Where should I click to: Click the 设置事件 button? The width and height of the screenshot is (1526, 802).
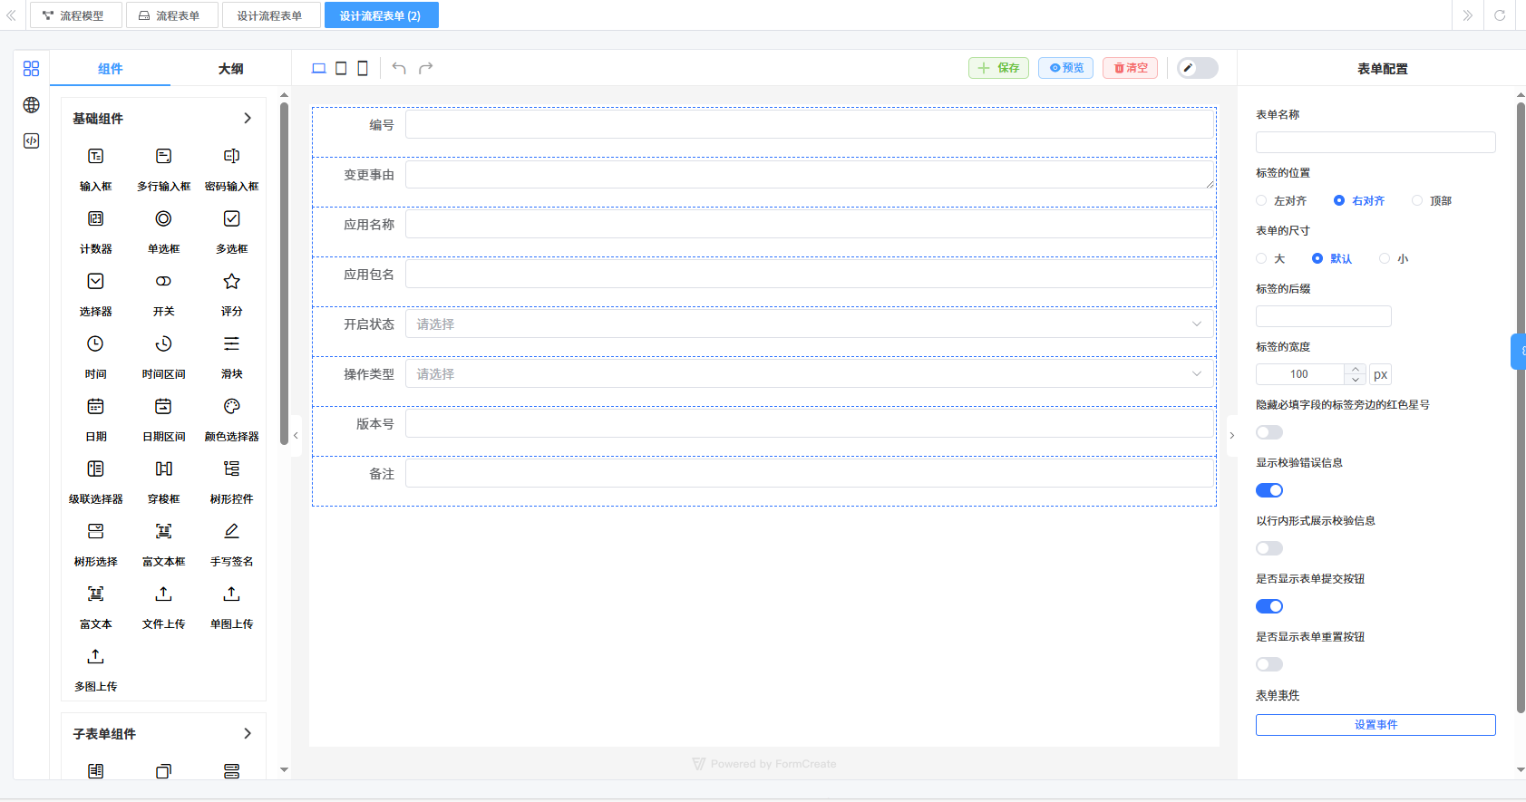(1375, 725)
